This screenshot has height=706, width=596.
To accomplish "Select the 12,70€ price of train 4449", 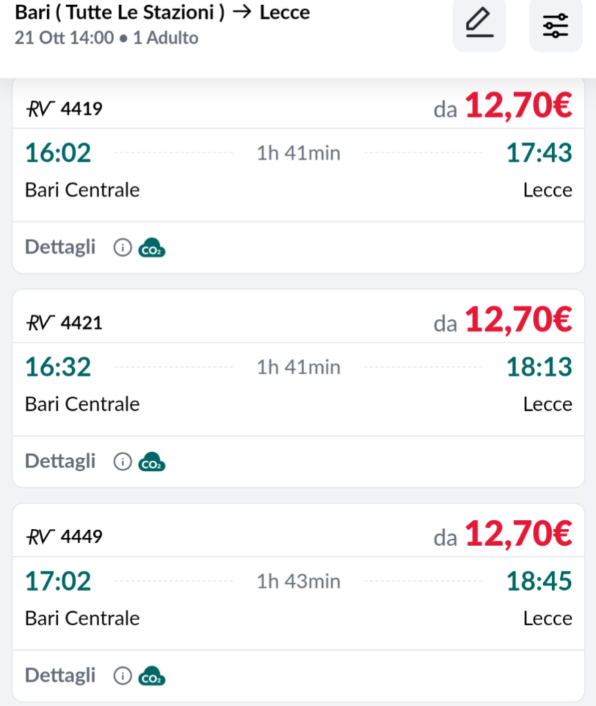I will pos(518,535).
